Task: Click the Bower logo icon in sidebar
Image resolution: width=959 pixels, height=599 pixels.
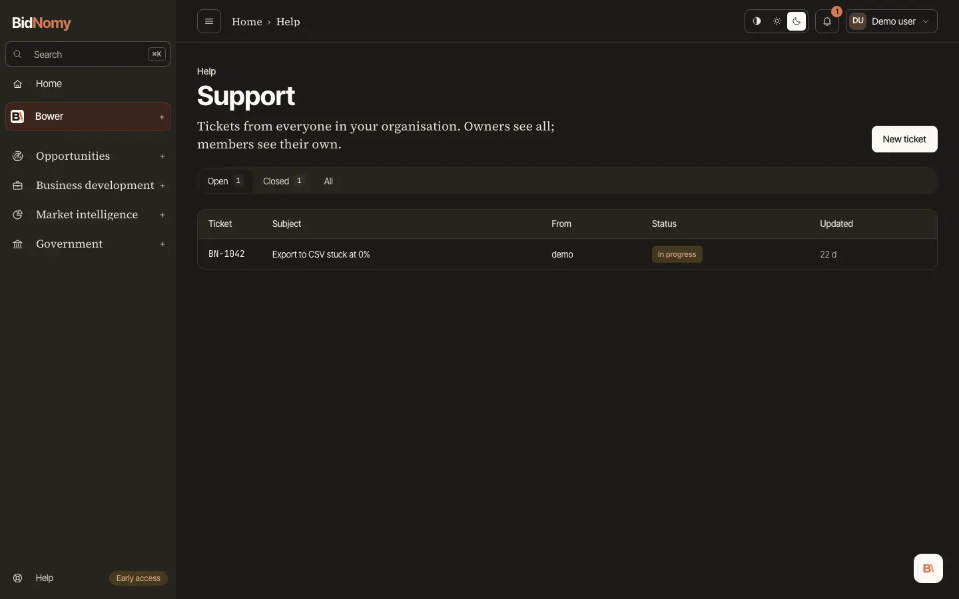Action: click(x=18, y=116)
